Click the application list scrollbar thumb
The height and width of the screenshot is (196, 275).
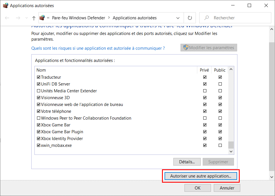coord(231,145)
